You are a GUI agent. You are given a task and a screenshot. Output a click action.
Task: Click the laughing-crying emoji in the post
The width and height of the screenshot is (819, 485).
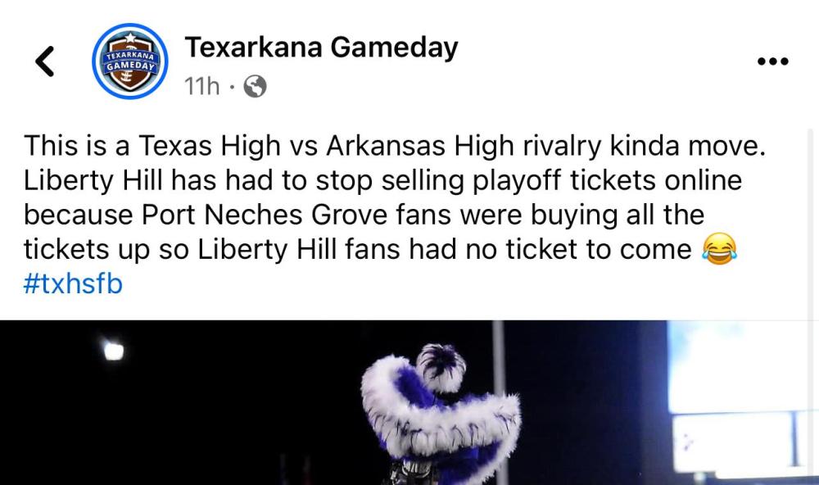point(719,249)
